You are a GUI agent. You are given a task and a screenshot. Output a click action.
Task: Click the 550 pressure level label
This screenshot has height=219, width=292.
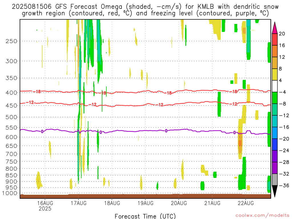point(11,127)
